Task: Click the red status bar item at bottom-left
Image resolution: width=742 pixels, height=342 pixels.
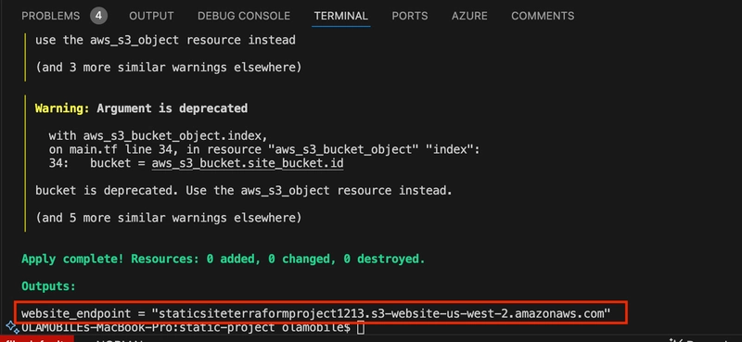Action: (x=36, y=338)
